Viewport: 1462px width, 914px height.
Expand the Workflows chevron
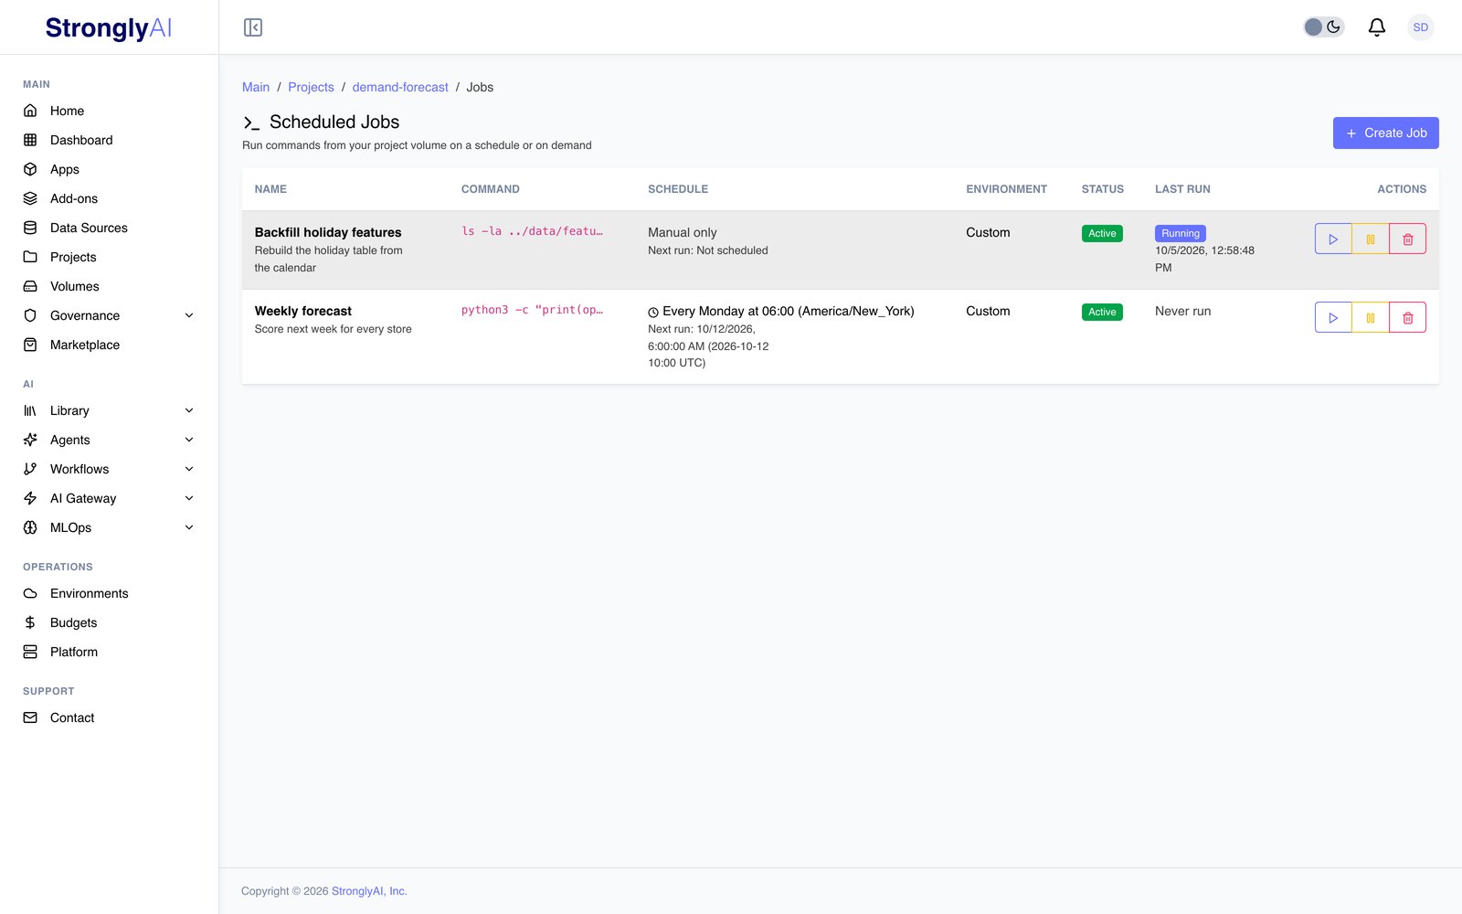click(x=189, y=469)
